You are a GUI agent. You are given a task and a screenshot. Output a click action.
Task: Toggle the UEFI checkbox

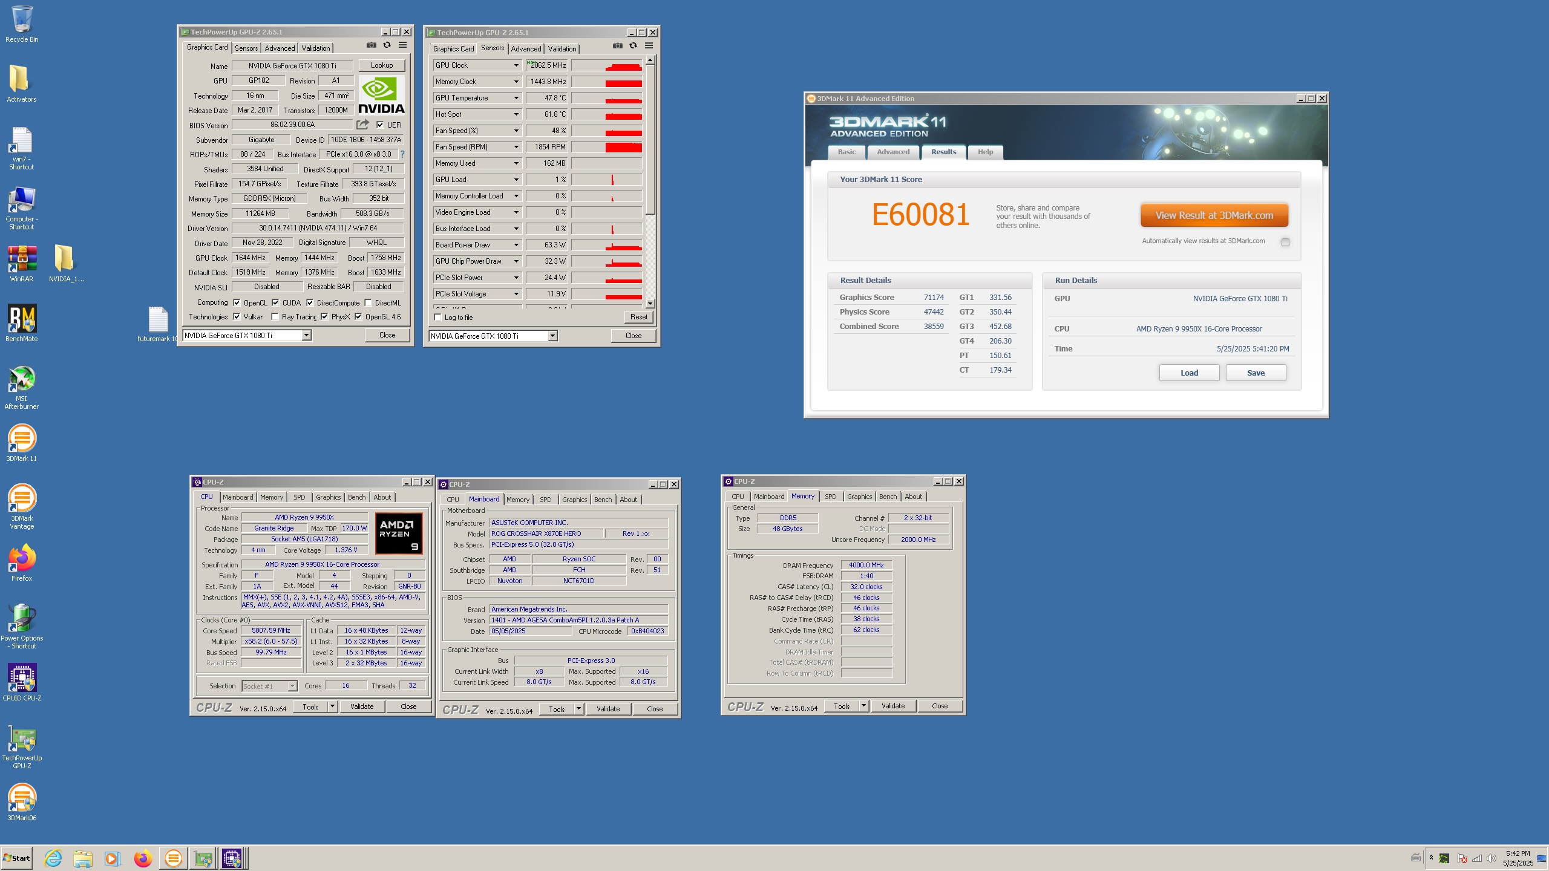[x=380, y=125]
